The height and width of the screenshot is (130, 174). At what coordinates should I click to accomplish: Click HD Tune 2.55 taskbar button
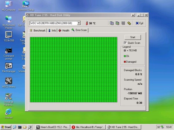tap(124, 127)
